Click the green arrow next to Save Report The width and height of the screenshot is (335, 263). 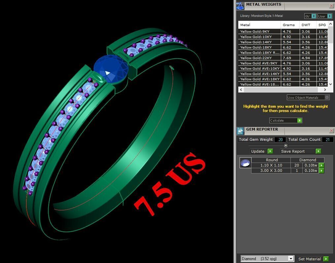318,151
